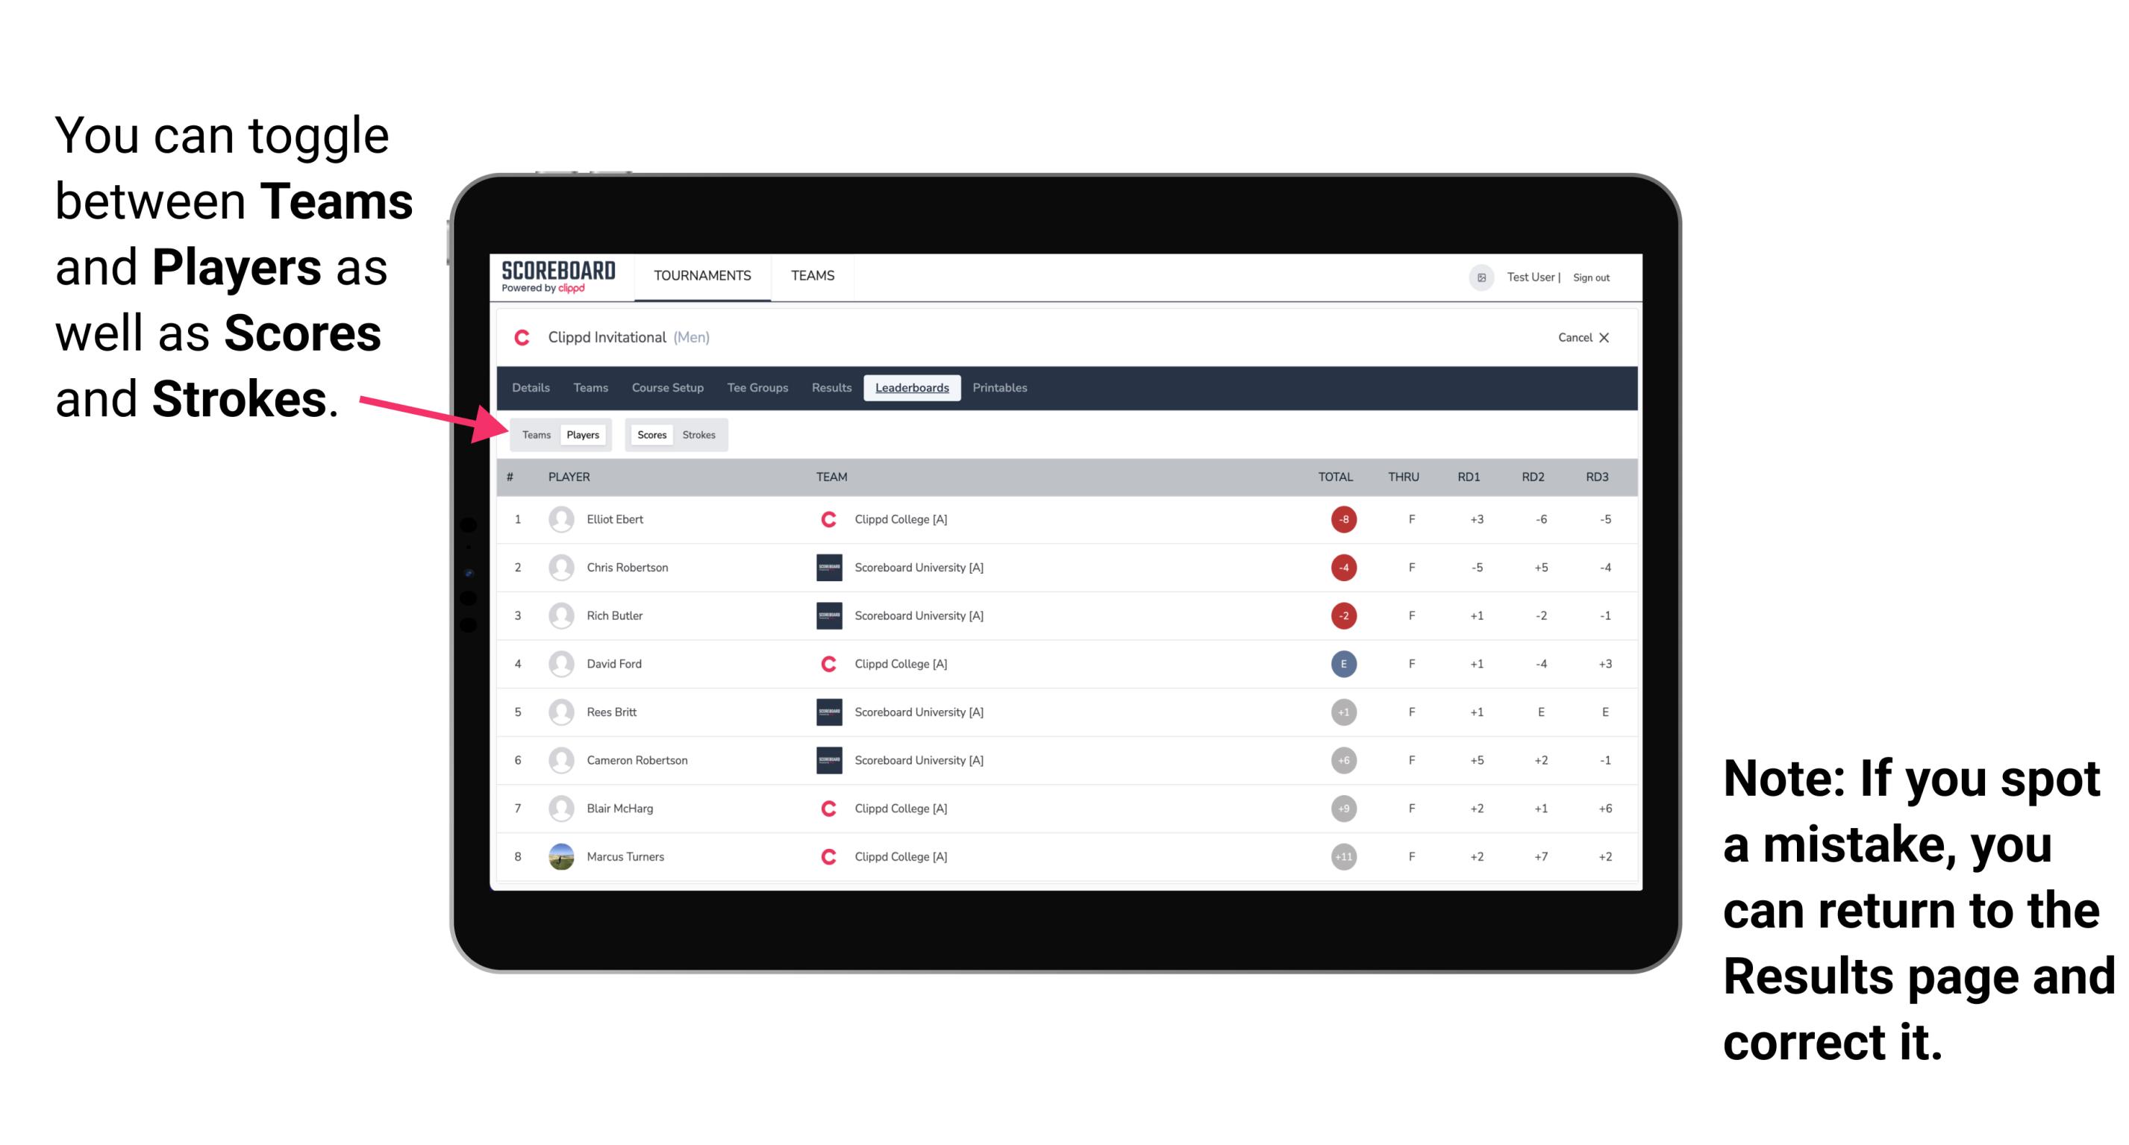Switch to Scores display mode

650,434
